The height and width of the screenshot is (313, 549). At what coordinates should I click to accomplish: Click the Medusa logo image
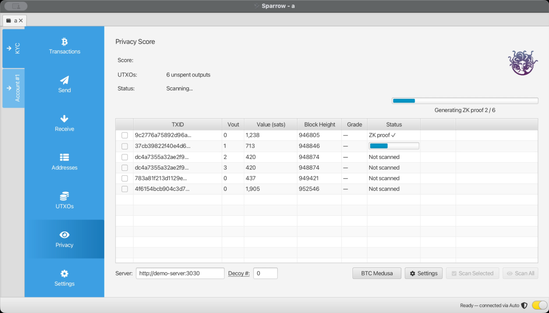pyautogui.click(x=523, y=63)
